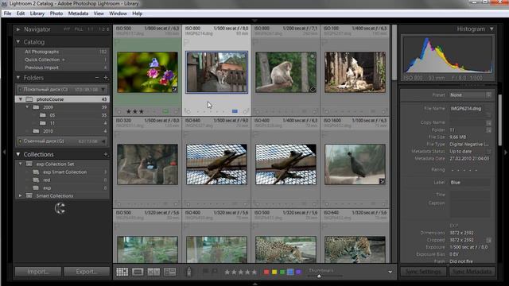Switch to Grid view icon
This screenshot has height=286, width=509.
122,272
